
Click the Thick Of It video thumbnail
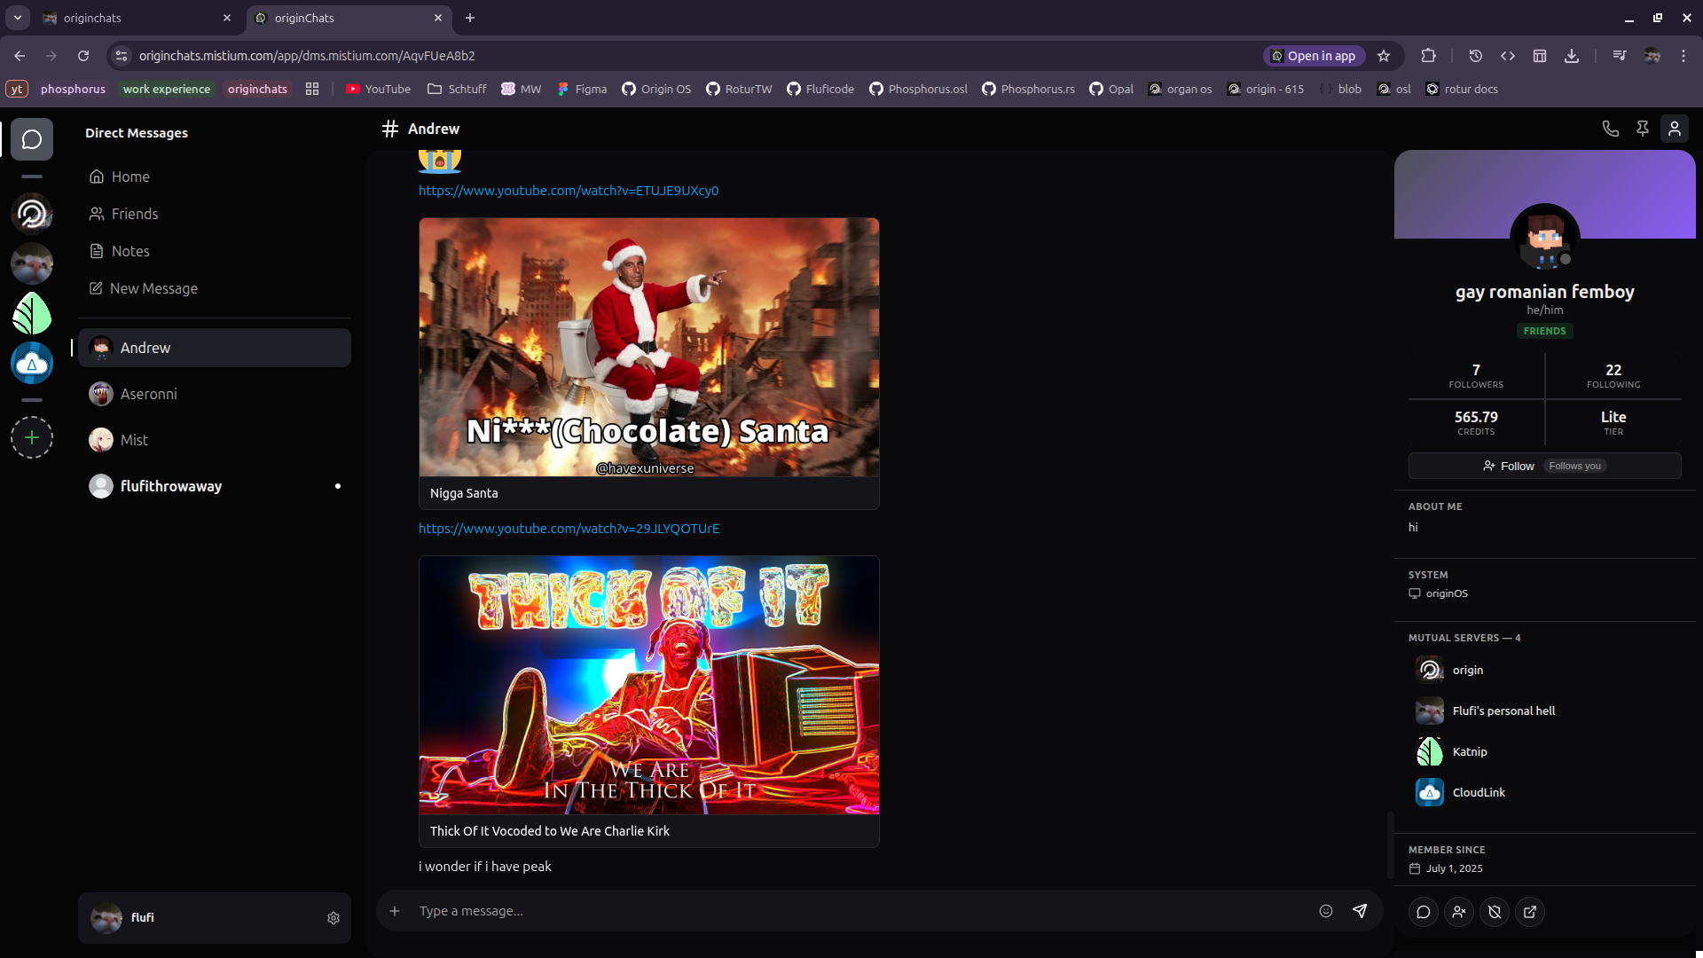pos(648,685)
